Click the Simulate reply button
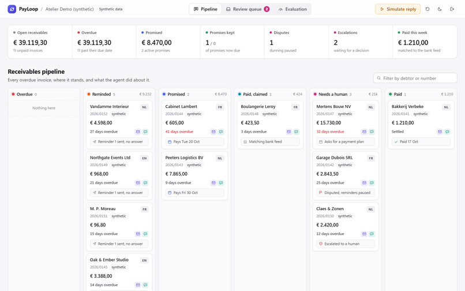The width and height of the screenshot is (465, 291). tap(397, 9)
